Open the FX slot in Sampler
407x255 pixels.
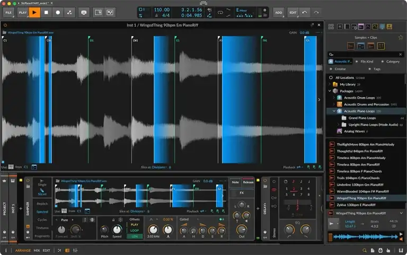coord(242,192)
